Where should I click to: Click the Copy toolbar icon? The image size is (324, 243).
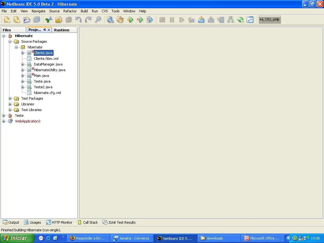tap(59, 20)
